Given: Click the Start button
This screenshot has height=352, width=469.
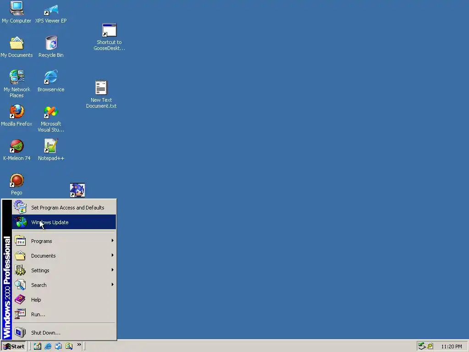Looking at the screenshot, I should (14, 346).
